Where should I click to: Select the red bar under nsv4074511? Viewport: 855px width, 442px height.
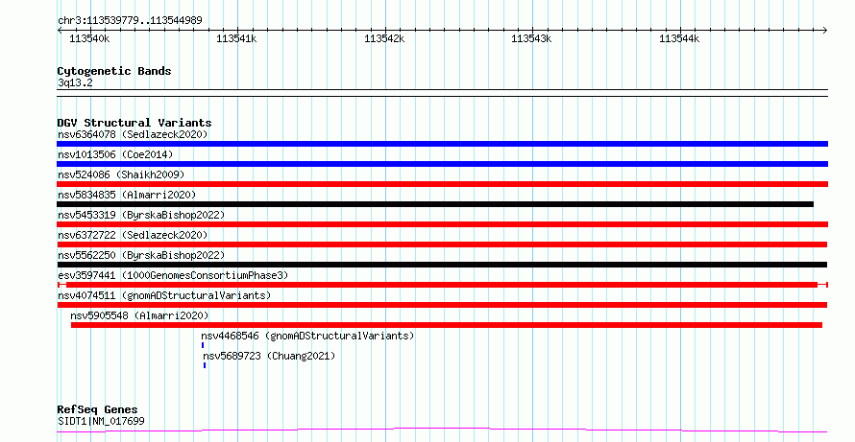[x=442, y=305]
